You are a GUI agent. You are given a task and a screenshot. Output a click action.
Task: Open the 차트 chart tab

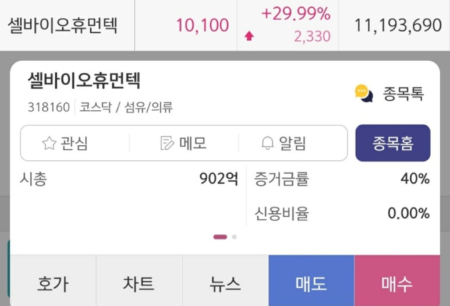click(139, 284)
